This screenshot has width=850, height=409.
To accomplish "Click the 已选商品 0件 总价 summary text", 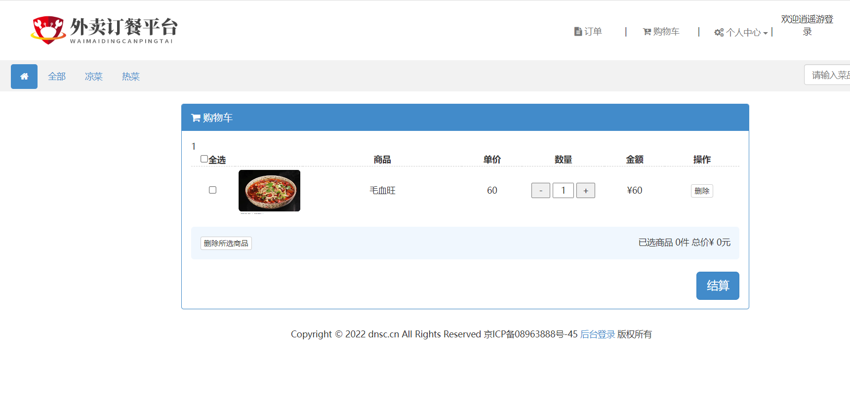I will point(685,243).
